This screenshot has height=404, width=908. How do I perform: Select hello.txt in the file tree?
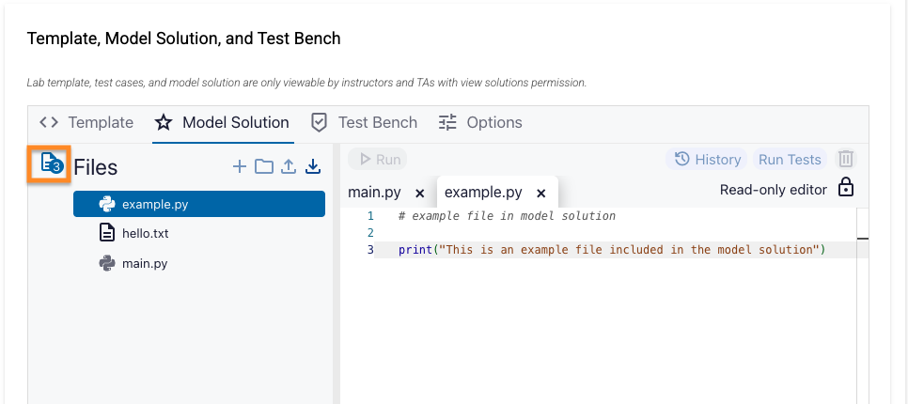pyautogui.click(x=145, y=233)
